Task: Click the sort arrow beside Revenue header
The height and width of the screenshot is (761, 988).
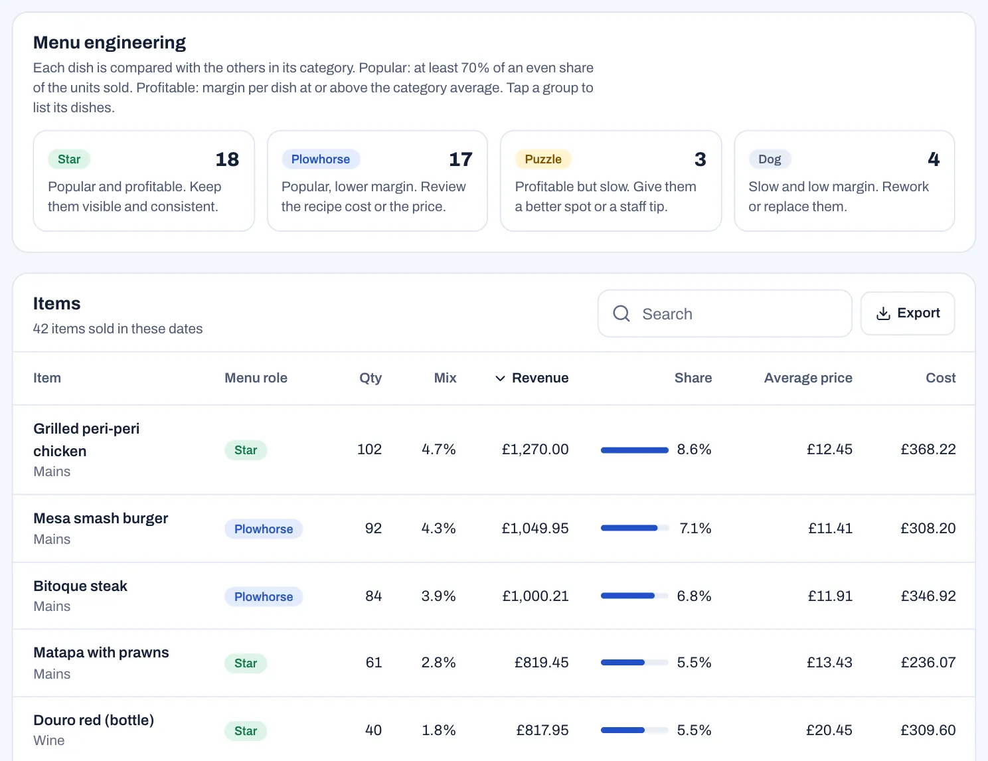Action: [500, 379]
